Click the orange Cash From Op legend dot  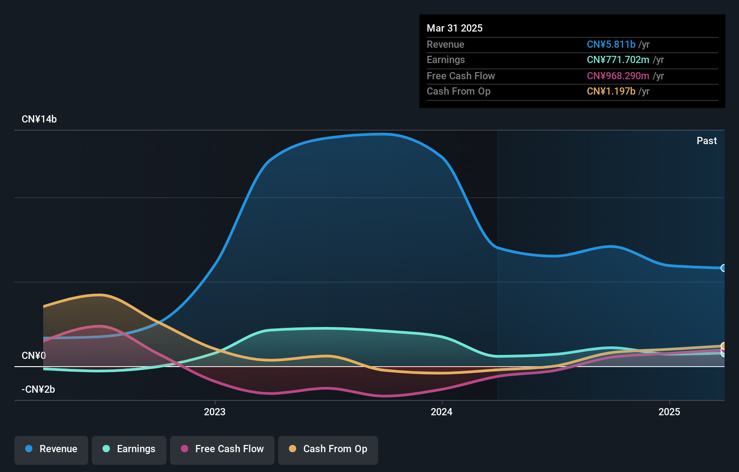293,449
